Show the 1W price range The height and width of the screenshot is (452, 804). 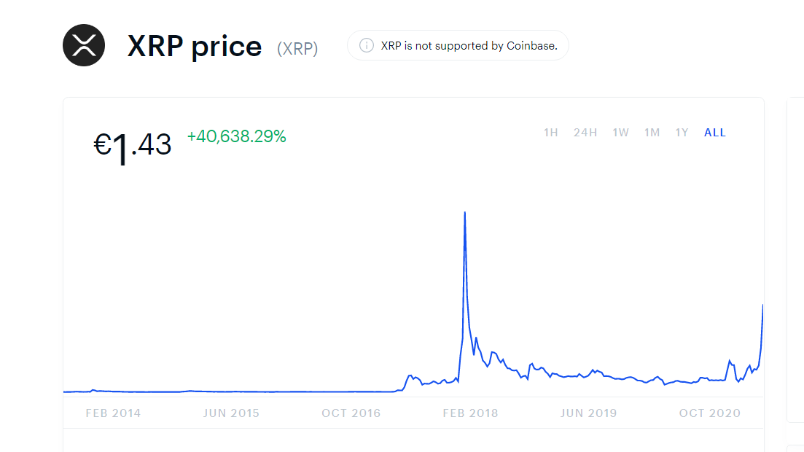pos(620,133)
